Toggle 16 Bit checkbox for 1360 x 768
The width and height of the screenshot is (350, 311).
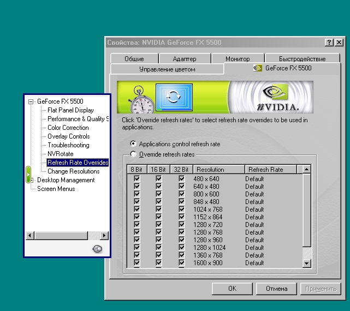click(x=159, y=255)
